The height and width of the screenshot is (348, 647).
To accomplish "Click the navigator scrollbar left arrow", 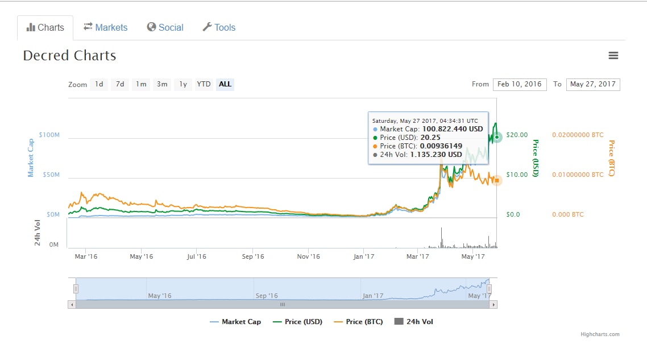I will [72, 305].
